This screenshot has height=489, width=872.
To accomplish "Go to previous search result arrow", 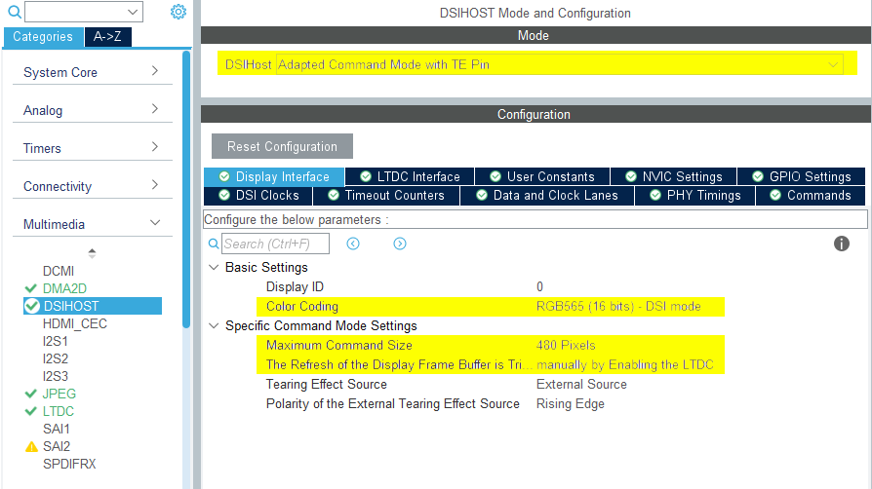I will pyautogui.click(x=353, y=244).
